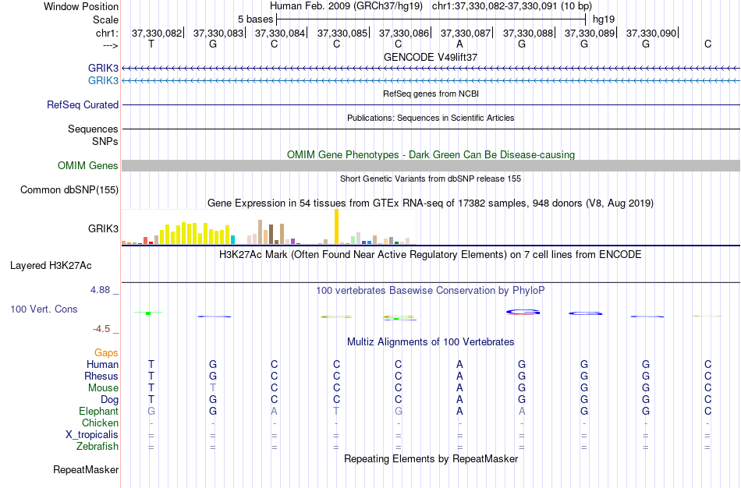Click the H3K27Ac Mark ENCODE track title
This screenshot has width=741, height=488.
[x=431, y=255]
